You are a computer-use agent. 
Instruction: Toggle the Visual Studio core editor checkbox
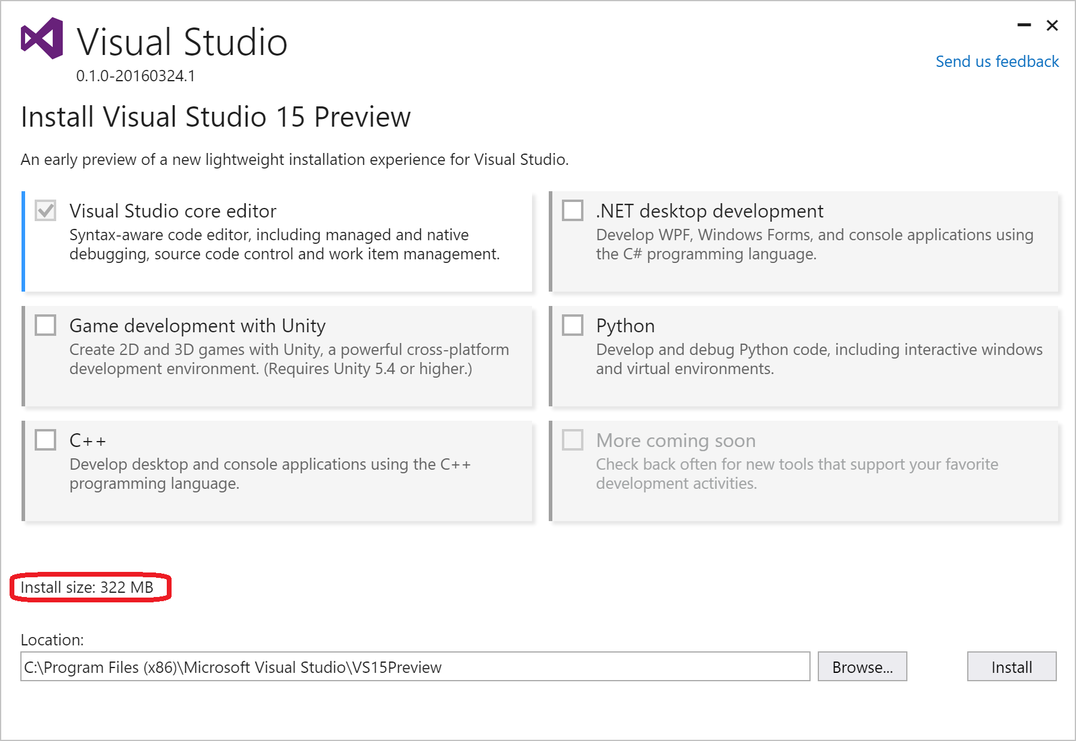(x=45, y=210)
